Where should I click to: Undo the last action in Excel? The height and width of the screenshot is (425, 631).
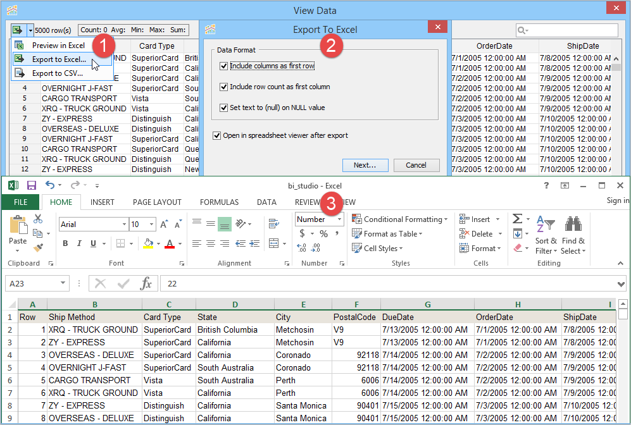click(x=49, y=185)
